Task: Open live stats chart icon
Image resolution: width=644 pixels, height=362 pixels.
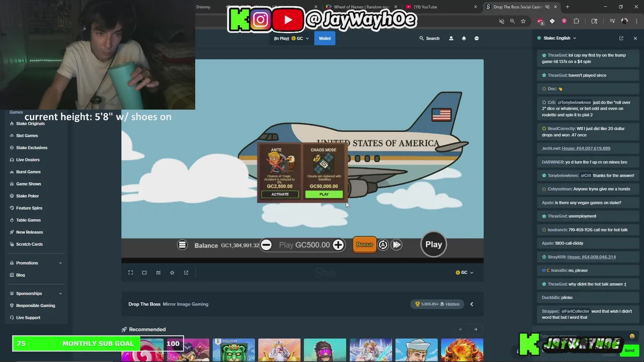Action: 158,273
